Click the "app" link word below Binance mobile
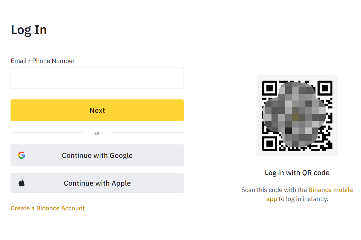This screenshot has height=240, width=361. pyautogui.click(x=272, y=199)
